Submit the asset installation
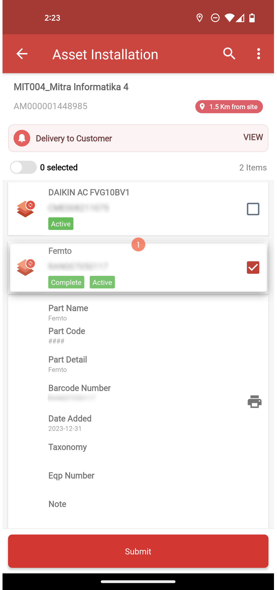Screen dimensions: 277x590 138,551
